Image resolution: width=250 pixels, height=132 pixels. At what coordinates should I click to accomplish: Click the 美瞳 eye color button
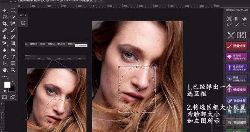click(x=236, y=79)
